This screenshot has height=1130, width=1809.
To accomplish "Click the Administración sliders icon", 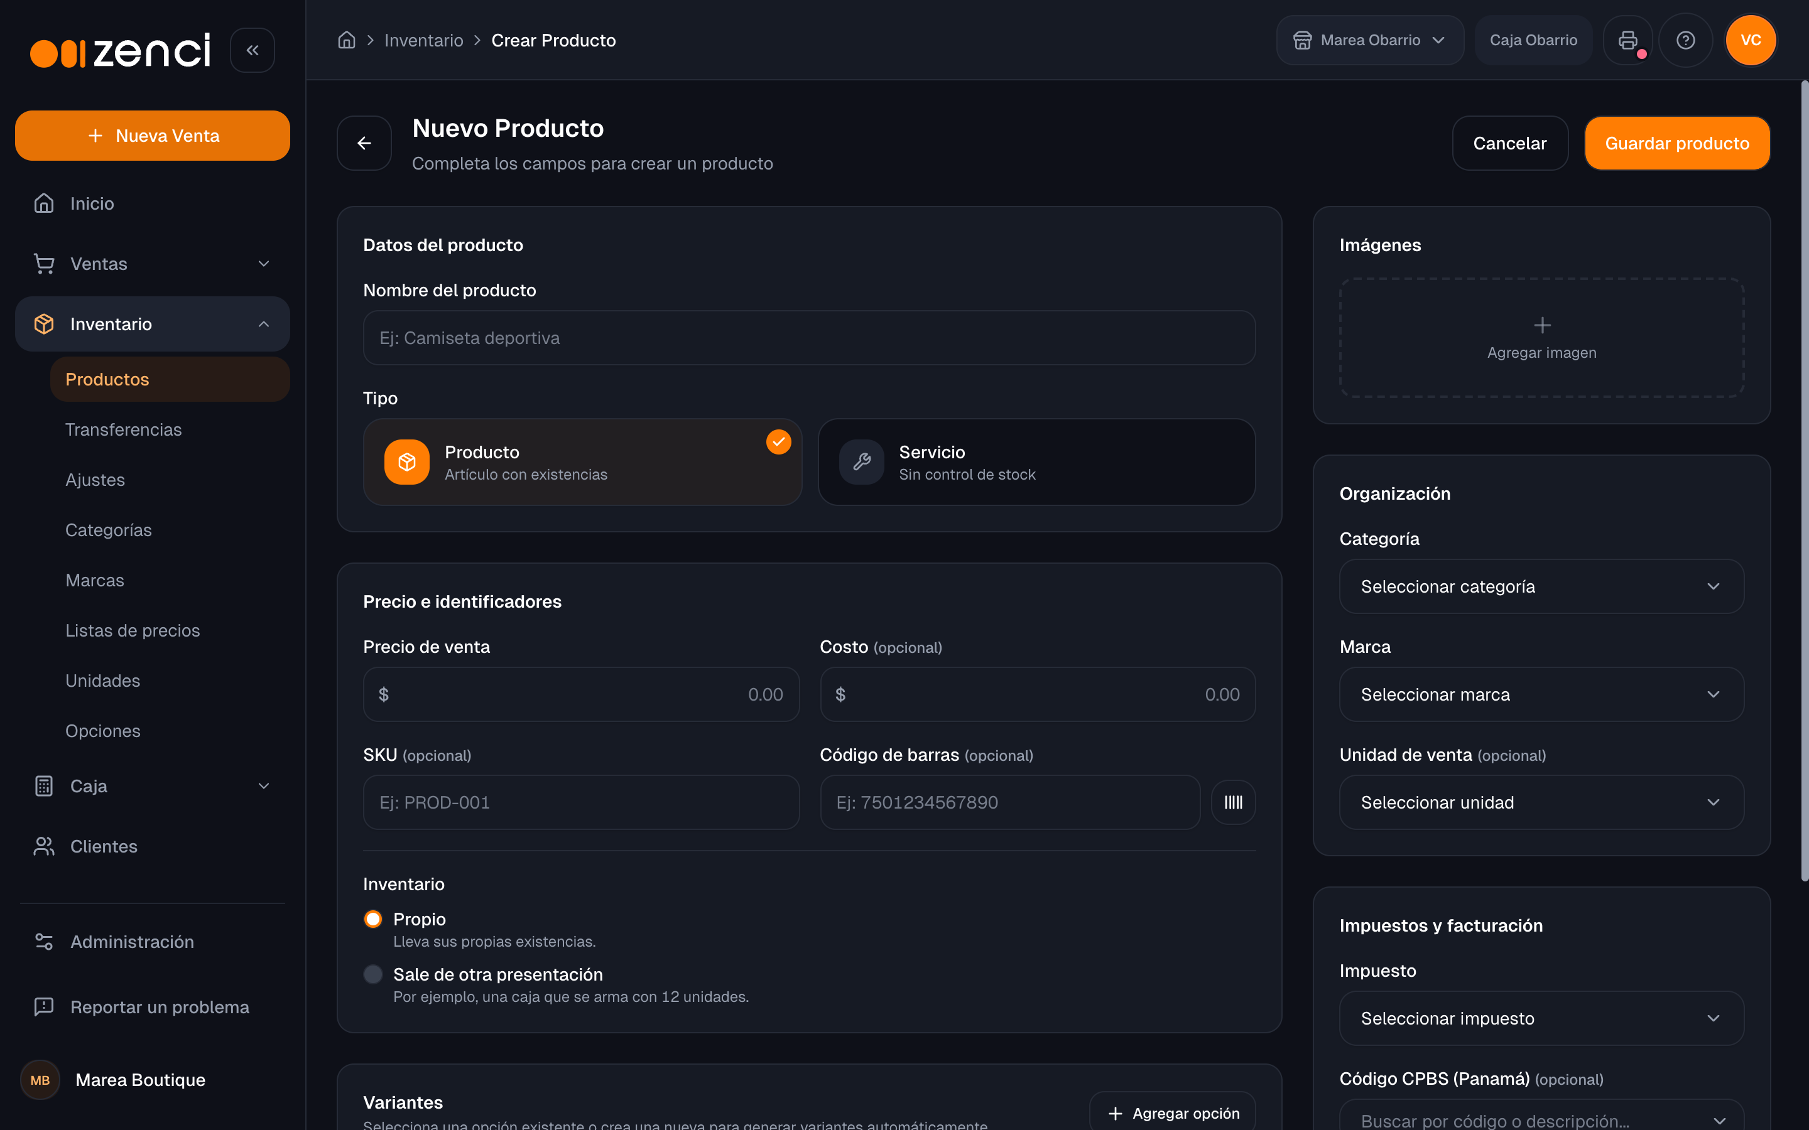I will click(x=44, y=942).
